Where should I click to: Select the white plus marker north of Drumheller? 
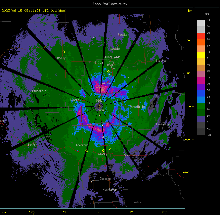156,96
